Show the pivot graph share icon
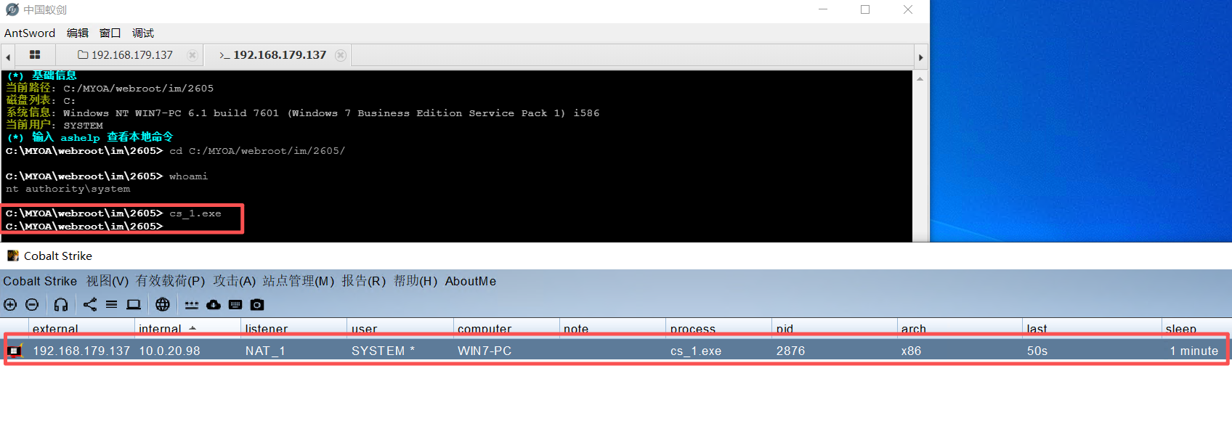The height and width of the screenshot is (424, 1232). pyautogui.click(x=89, y=305)
